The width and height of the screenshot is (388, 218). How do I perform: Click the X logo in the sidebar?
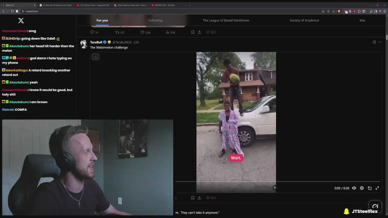[x=21, y=21]
